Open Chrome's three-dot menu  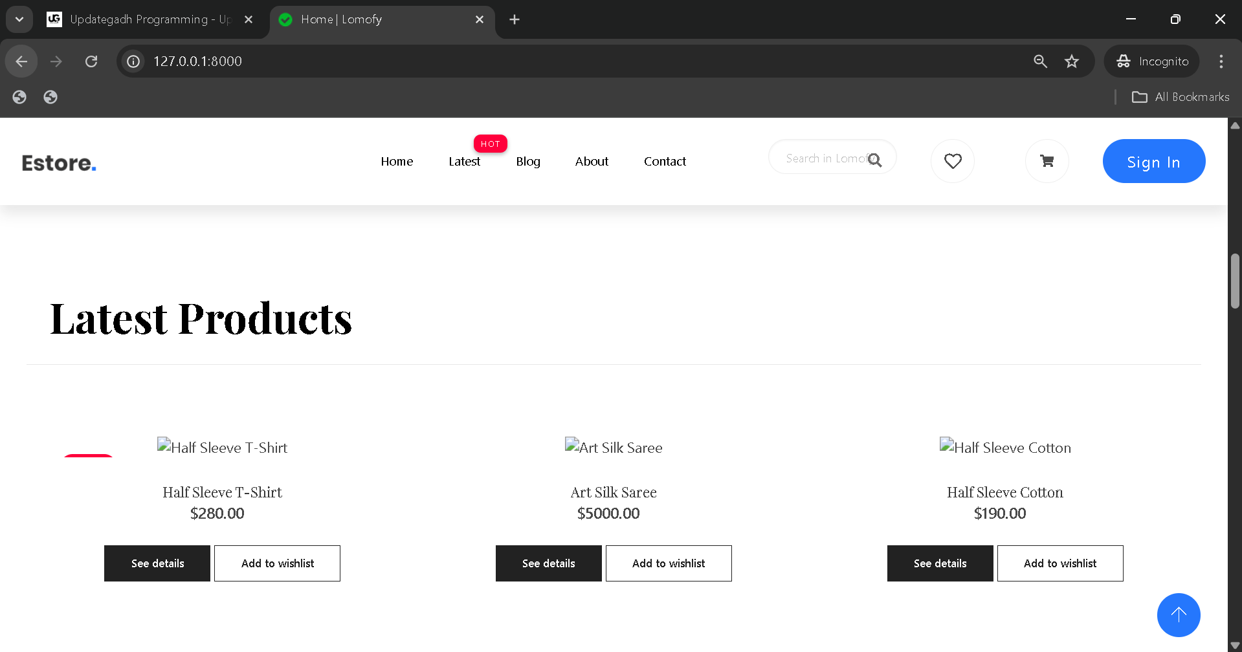click(1221, 61)
